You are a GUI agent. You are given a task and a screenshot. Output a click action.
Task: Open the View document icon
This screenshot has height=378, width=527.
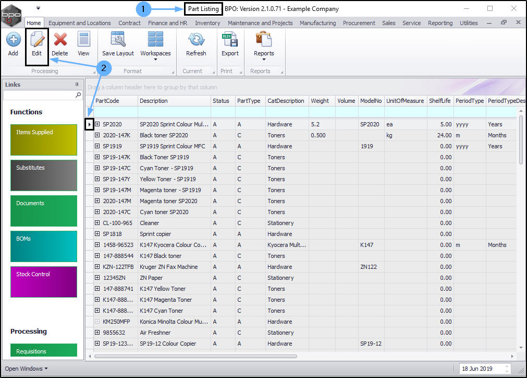click(84, 39)
